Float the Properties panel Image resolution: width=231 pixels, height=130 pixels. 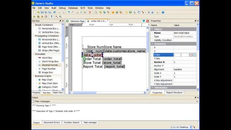click(x=195, y=21)
